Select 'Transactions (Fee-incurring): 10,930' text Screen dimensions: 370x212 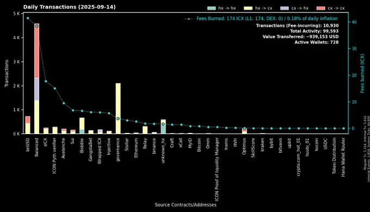pyautogui.click(x=297, y=26)
